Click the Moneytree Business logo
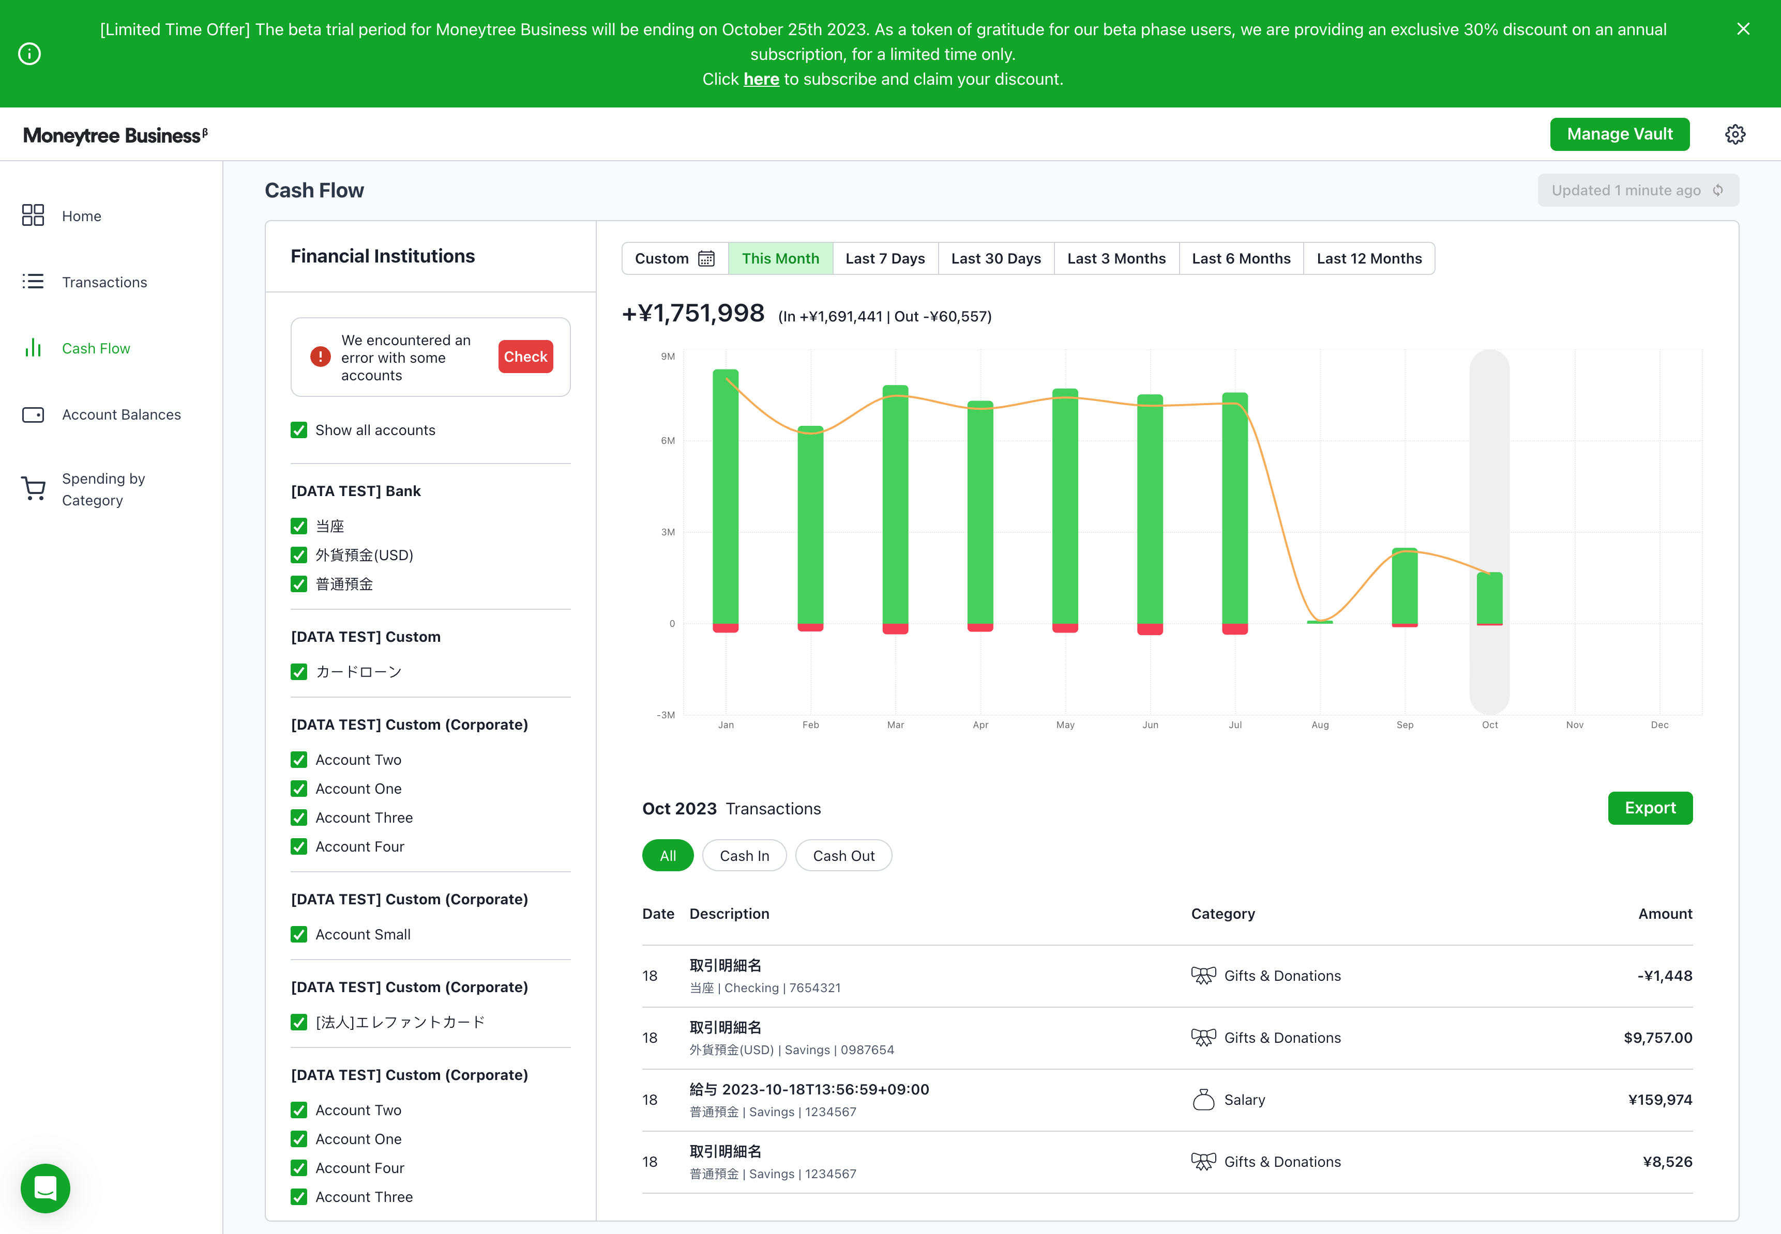Screen dimensions: 1781x1234 click(x=115, y=135)
